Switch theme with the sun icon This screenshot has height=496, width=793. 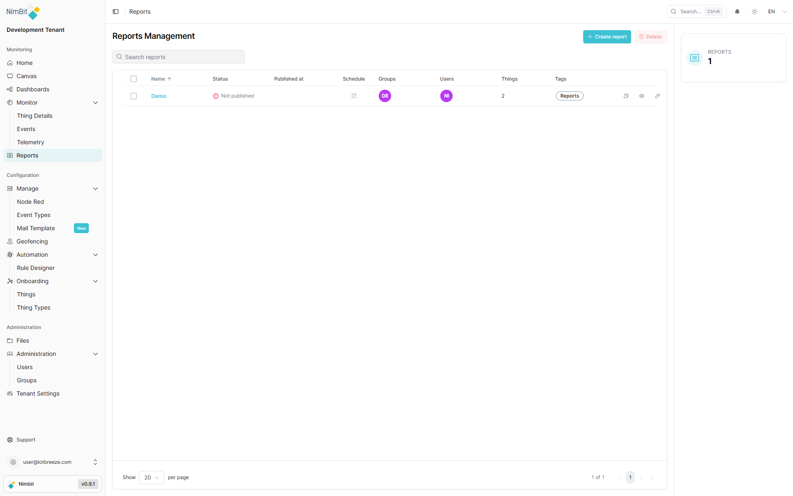(755, 12)
